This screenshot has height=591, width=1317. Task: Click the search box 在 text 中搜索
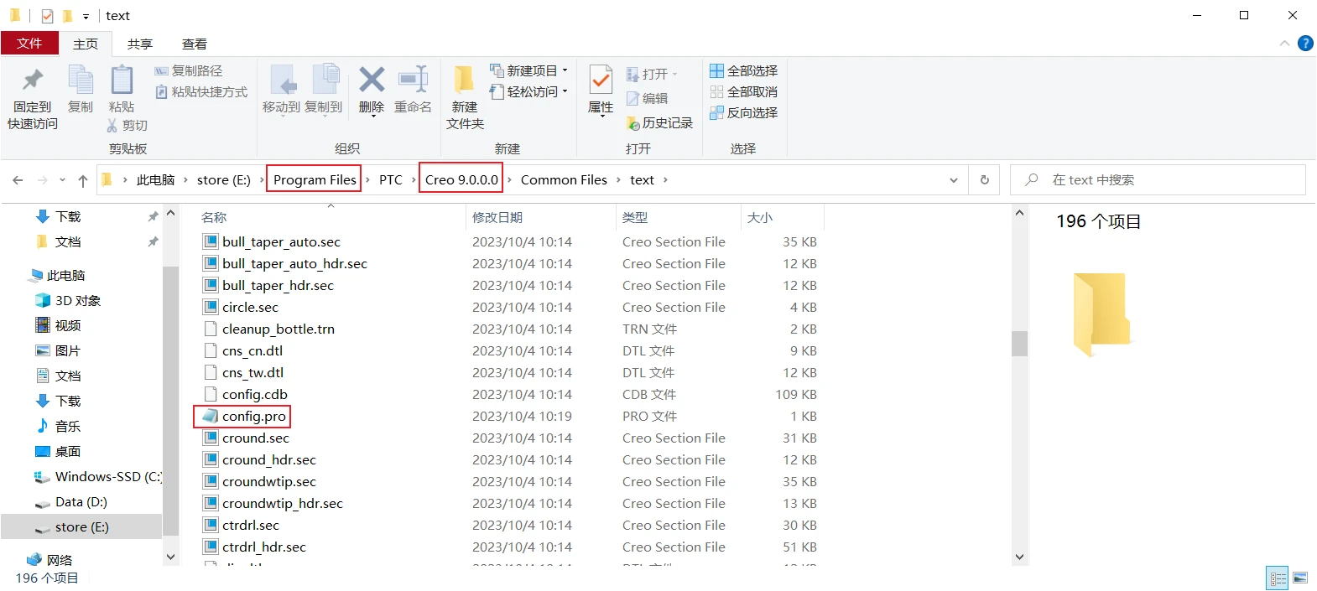tap(1158, 180)
